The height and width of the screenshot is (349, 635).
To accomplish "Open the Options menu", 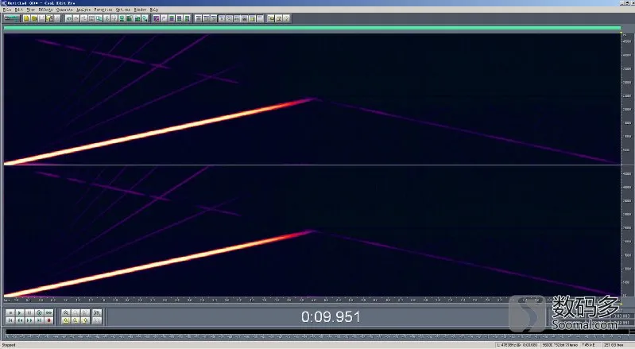I will [123, 9].
